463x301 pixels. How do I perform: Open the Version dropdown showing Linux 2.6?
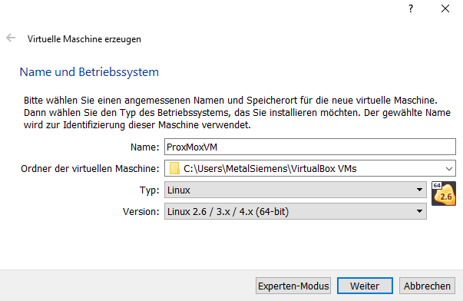tap(296, 211)
